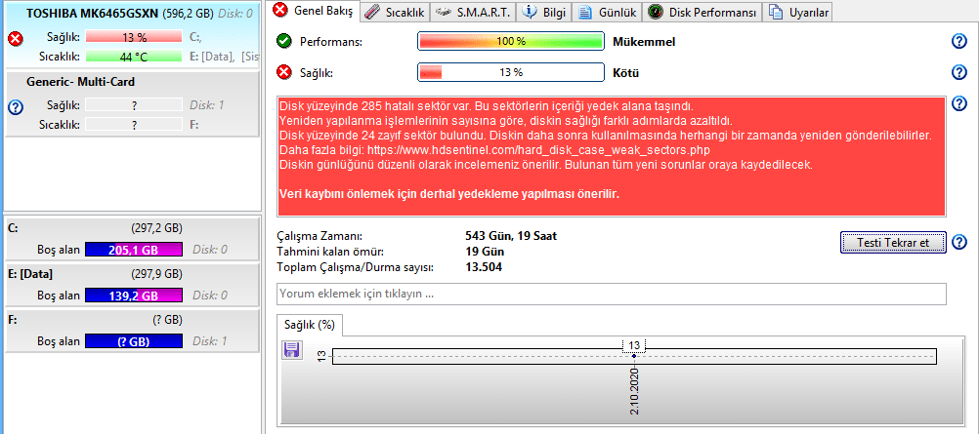Click the bold Veri kaybını önlemek warning line
The image size is (979, 434).
pos(448,194)
